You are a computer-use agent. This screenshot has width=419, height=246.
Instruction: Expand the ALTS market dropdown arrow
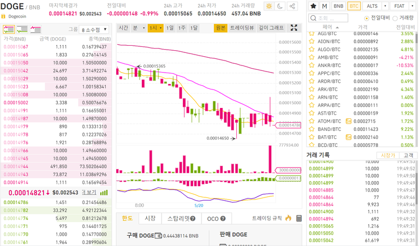coord(385,6)
